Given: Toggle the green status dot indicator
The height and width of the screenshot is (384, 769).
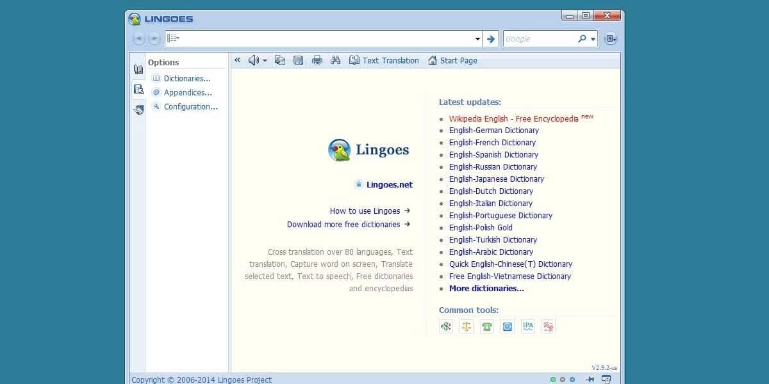Looking at the screenshot, I should point(553,380).
